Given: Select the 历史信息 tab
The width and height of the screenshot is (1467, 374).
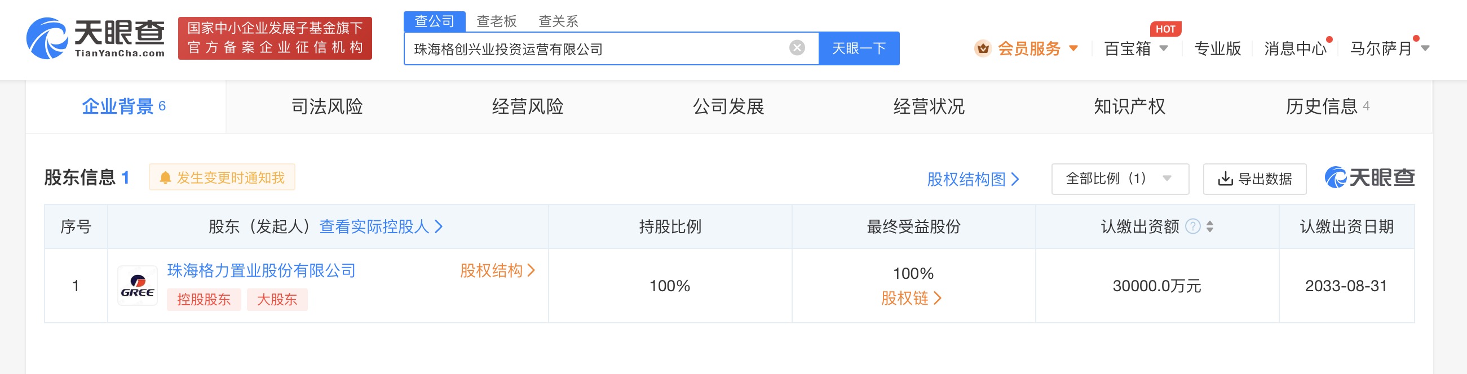Looking at the screenshot, I should [x=1328, y=106].
